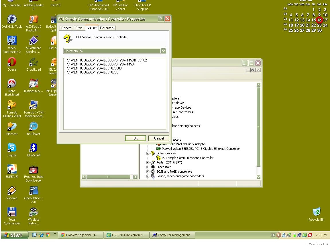
Task: Select hardware ID ending REV_02
Action: pyautogui.click(x=106, y=60)
